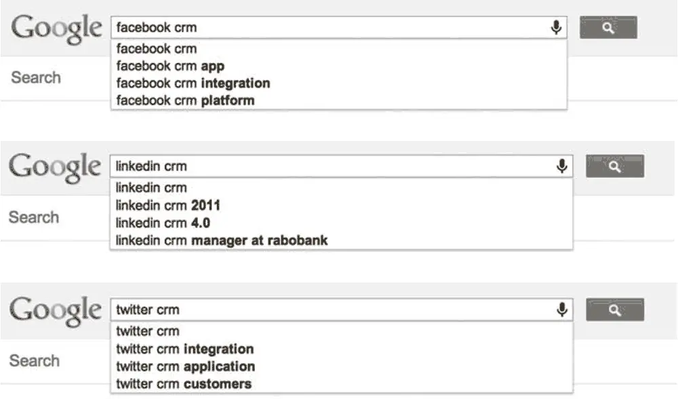Click the microphone icon in facebook crm search
678x399 pixels.
(556, 27)
